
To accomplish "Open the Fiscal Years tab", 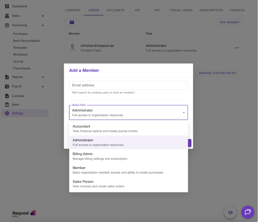I will pos(181,10).
